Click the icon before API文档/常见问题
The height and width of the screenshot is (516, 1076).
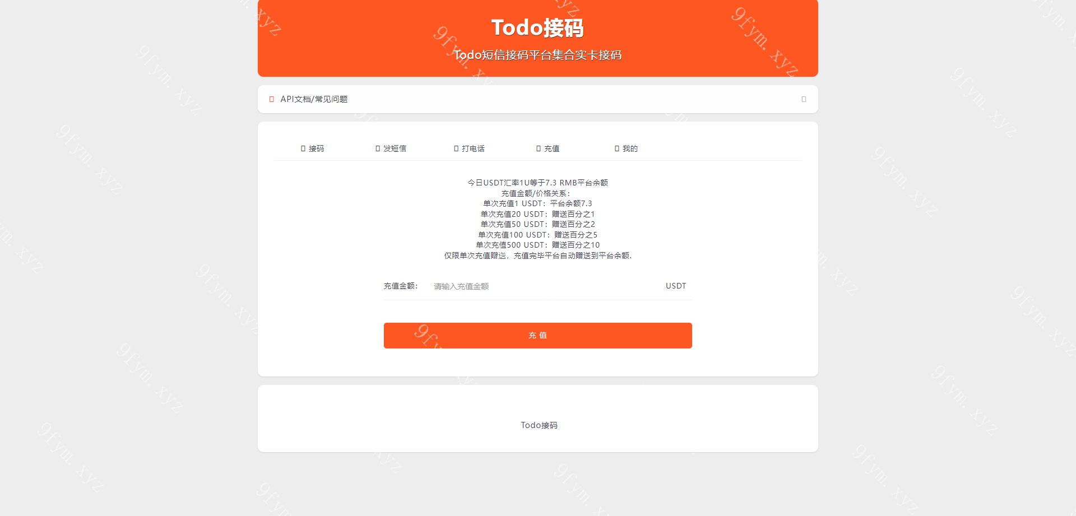[272, 99]
